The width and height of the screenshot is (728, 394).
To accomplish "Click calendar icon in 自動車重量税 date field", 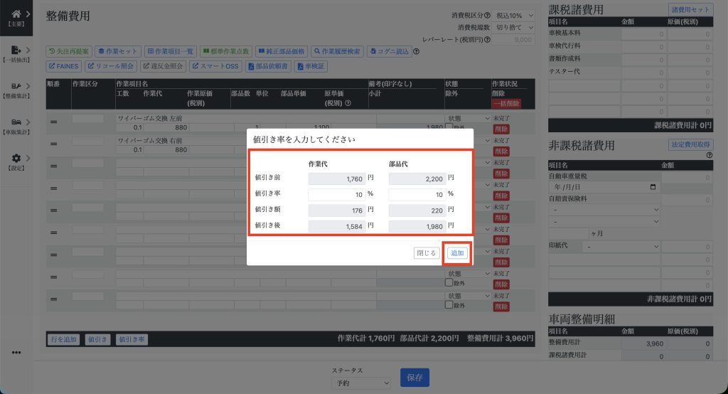I will click(653, 187).
